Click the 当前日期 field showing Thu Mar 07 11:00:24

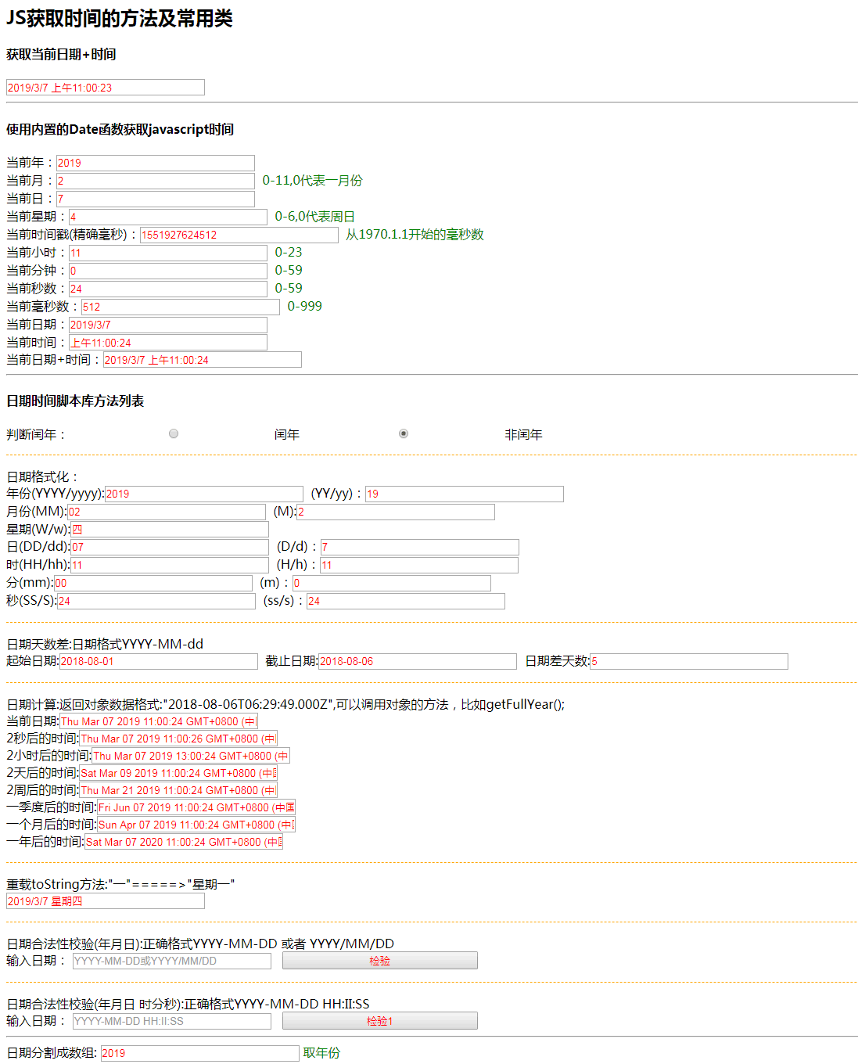tap(159, 721)
